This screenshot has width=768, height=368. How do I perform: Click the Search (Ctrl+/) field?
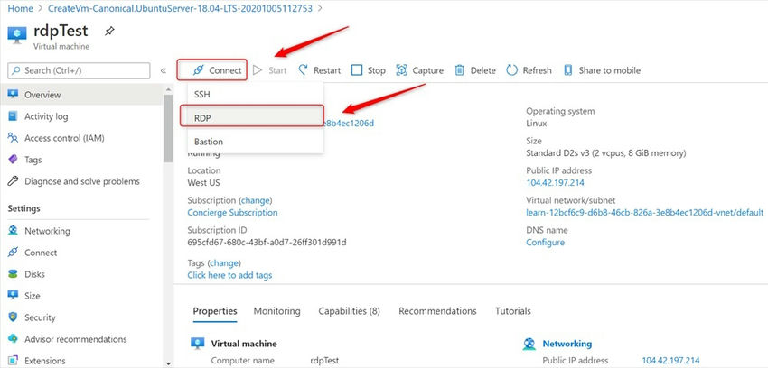coord(81,70)
